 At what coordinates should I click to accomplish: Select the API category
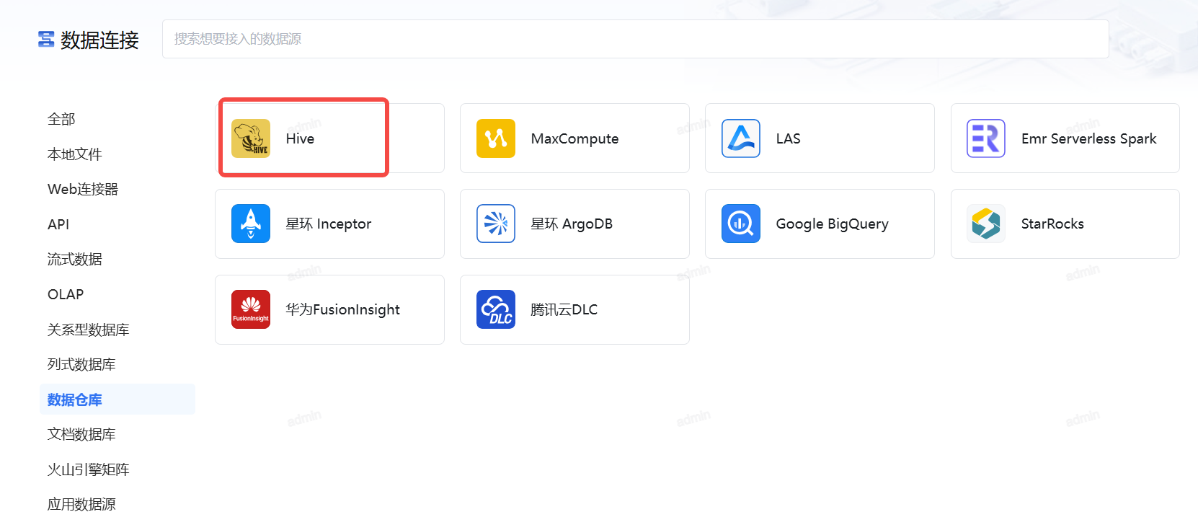58,224
